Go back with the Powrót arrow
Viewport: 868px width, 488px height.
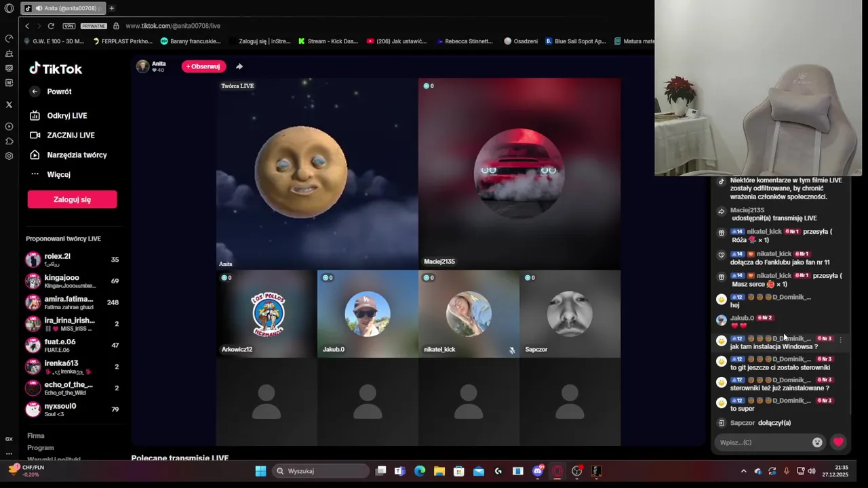pyautogui.click(x=35, y=91)
